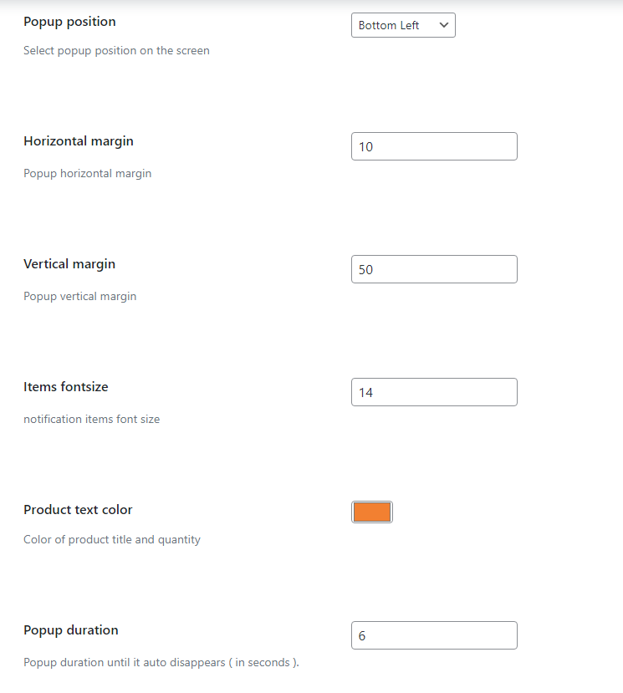The height and width of the screenshot is (693, 623).
Task: Click the dropdown arrow next to Bottom Left
Action: 442,25
